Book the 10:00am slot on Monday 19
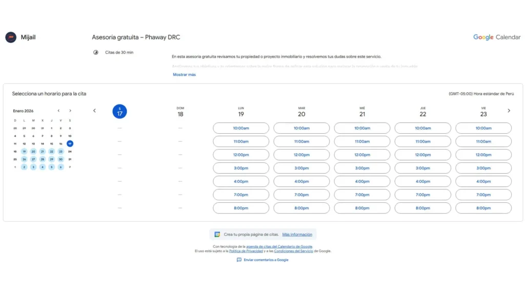 click(x=241, y=128)
